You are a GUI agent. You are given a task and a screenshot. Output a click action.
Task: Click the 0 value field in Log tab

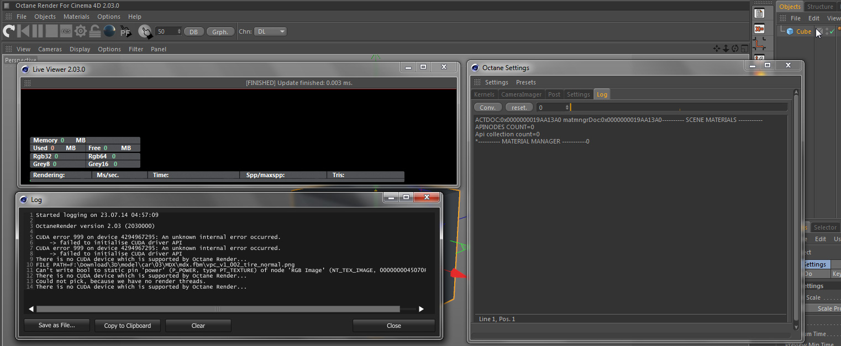(x=553, y=108)
